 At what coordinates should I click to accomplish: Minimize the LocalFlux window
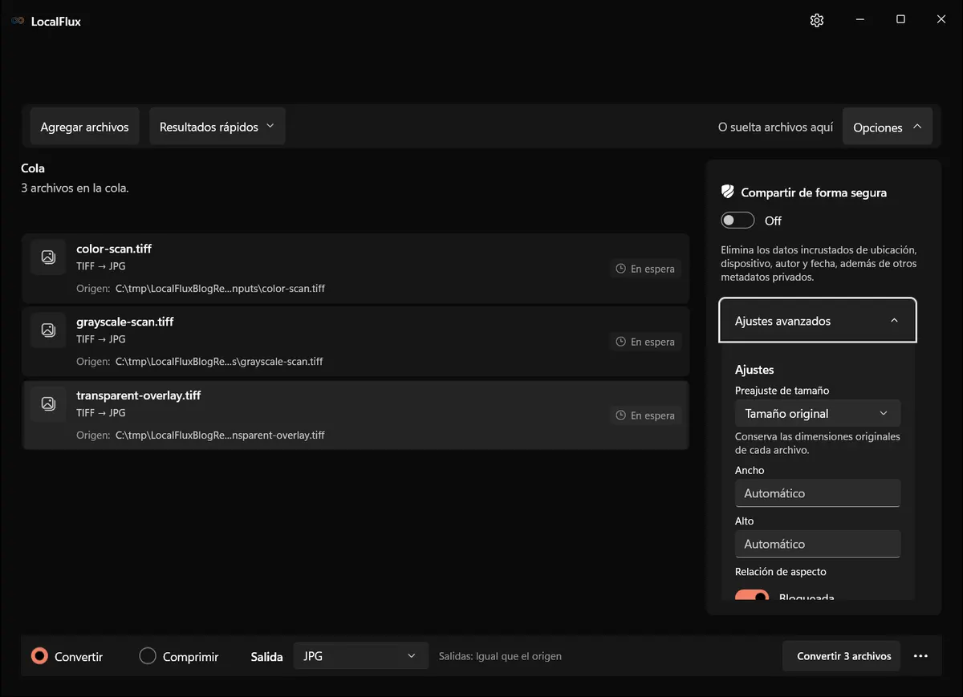[x=859, y=20]
